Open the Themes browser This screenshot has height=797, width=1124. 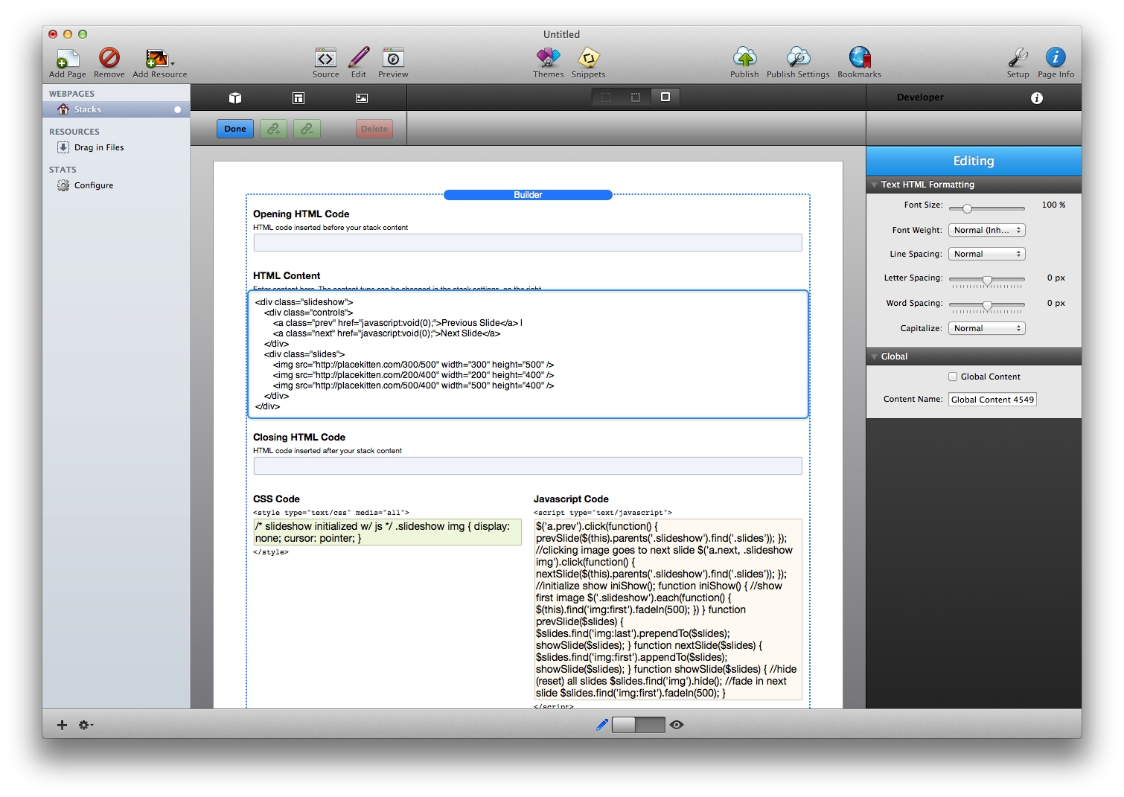pos(548,59)
